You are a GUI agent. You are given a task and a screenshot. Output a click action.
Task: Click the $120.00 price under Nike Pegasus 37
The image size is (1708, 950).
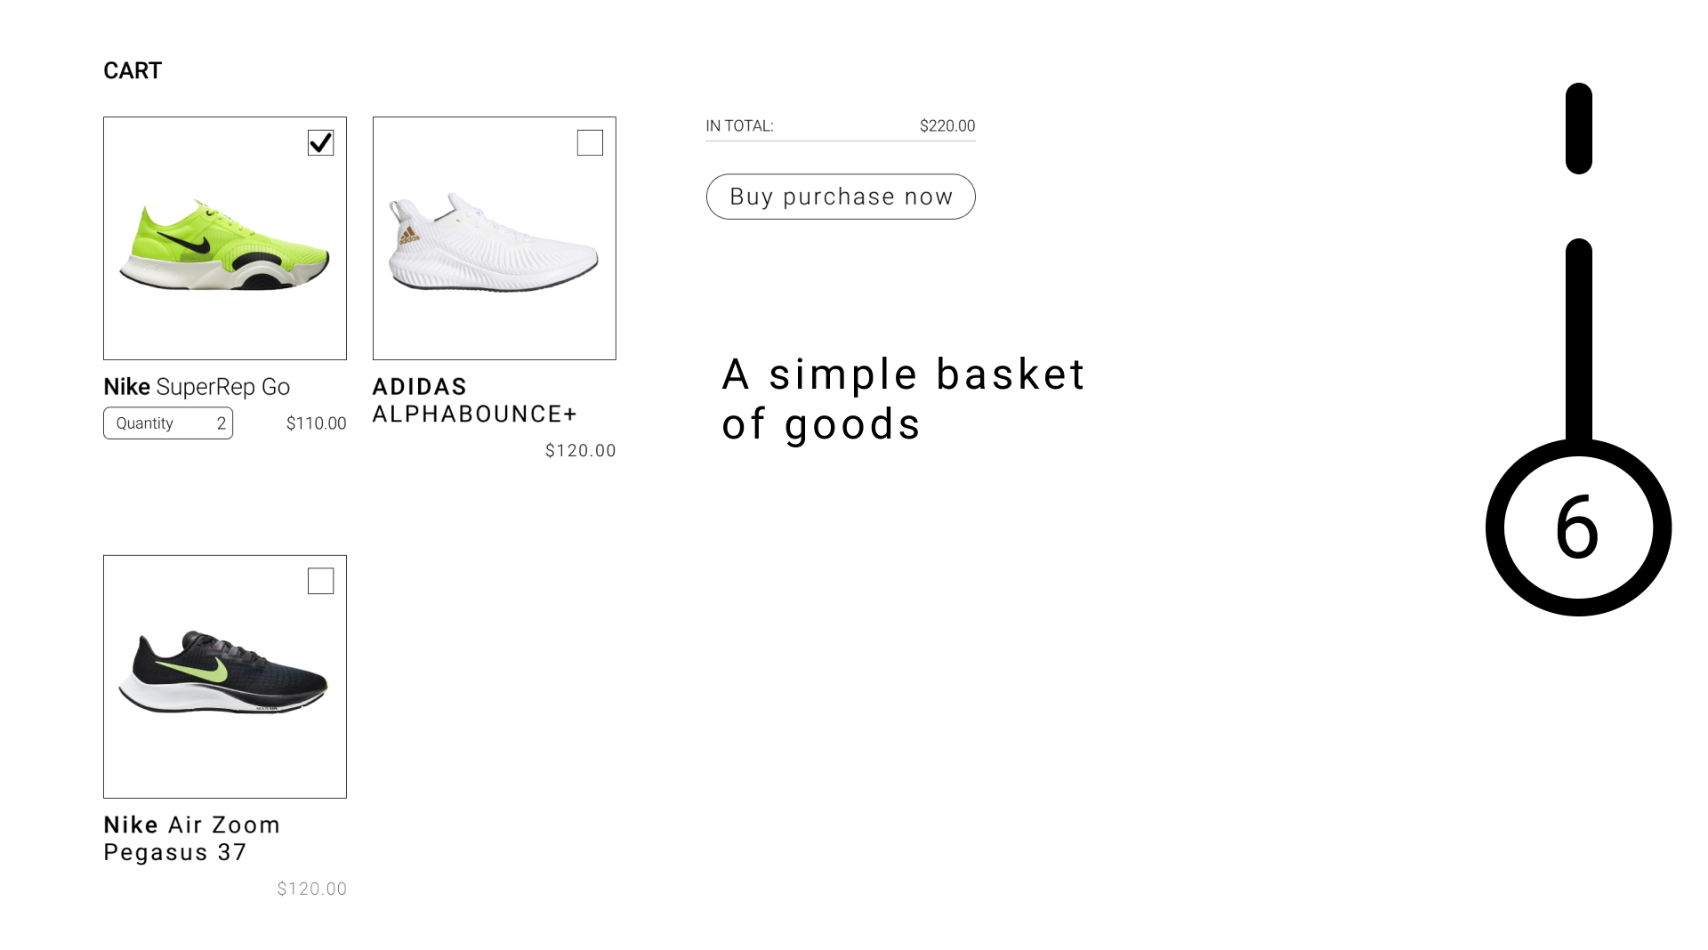pyautogui.click(x=311, y=890)
